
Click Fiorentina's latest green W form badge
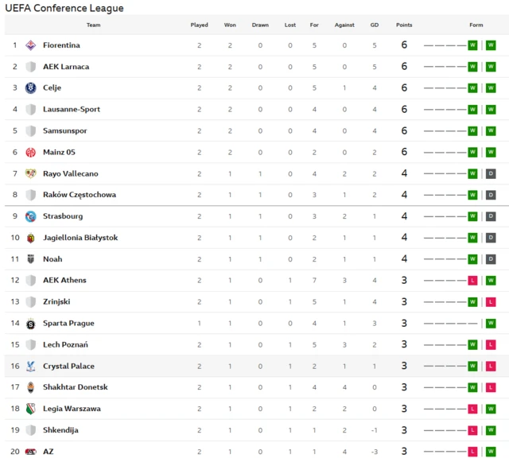[491, 45]
